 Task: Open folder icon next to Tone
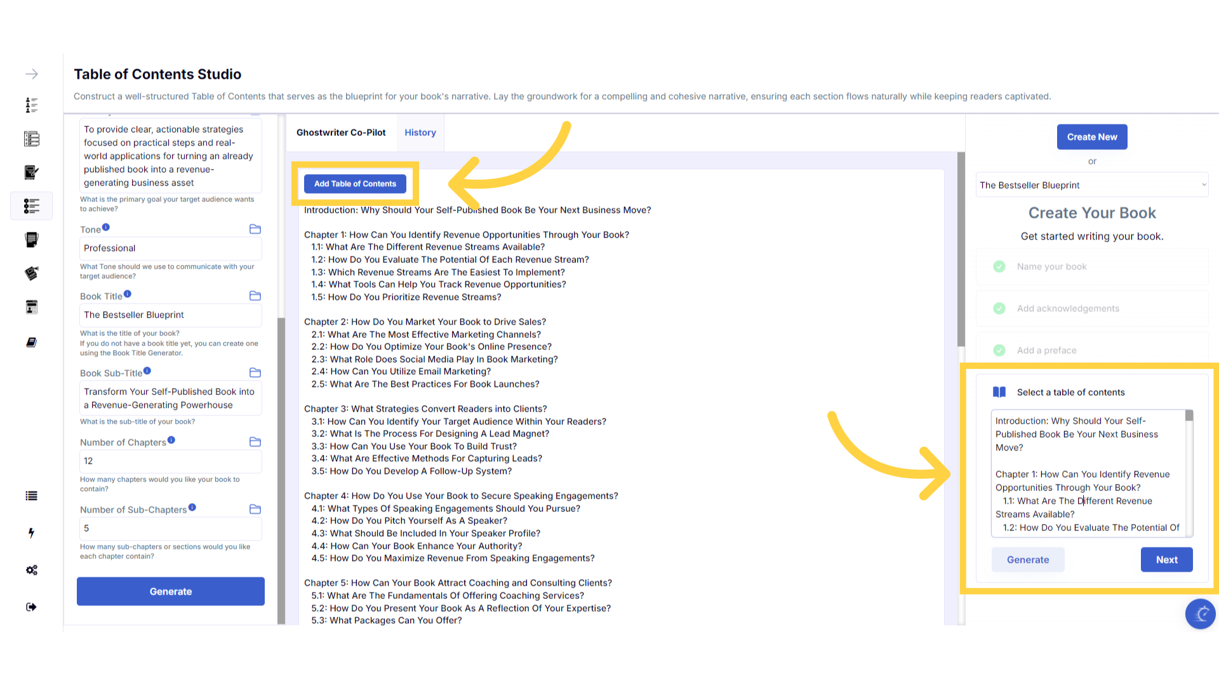255,229
